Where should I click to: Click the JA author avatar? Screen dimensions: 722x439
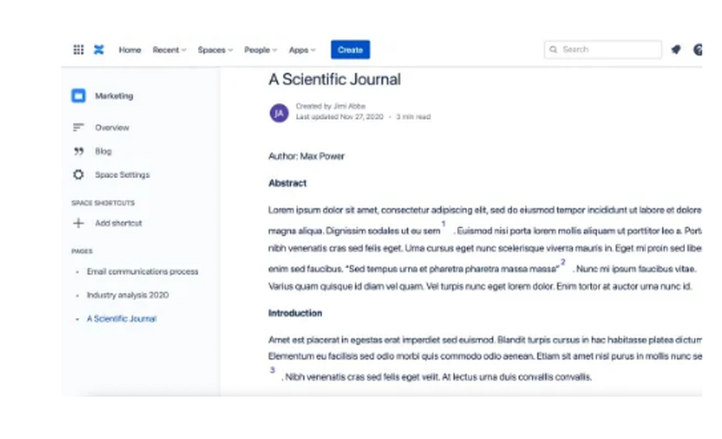coord(279,112)
